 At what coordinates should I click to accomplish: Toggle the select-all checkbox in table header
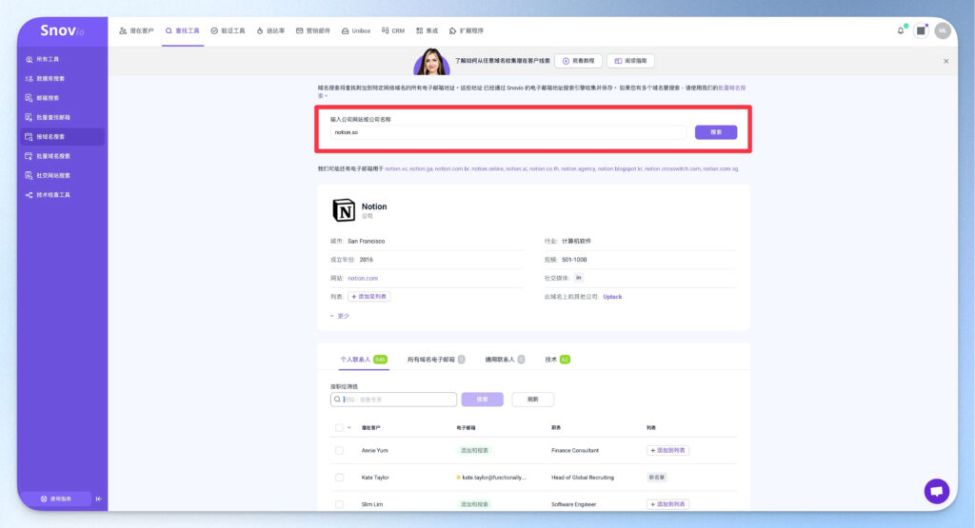[339, 427]
